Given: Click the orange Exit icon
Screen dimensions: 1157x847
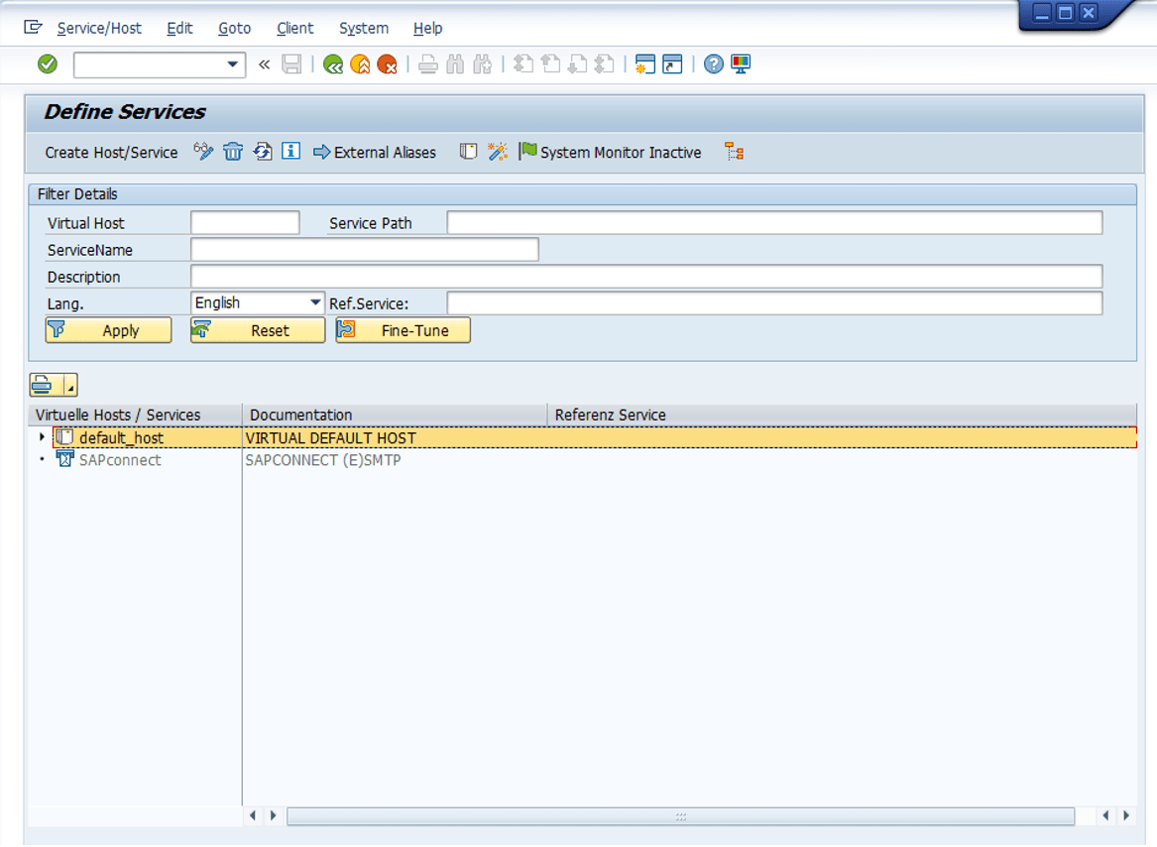Looking at the screenshot, I should click(360, 64).
